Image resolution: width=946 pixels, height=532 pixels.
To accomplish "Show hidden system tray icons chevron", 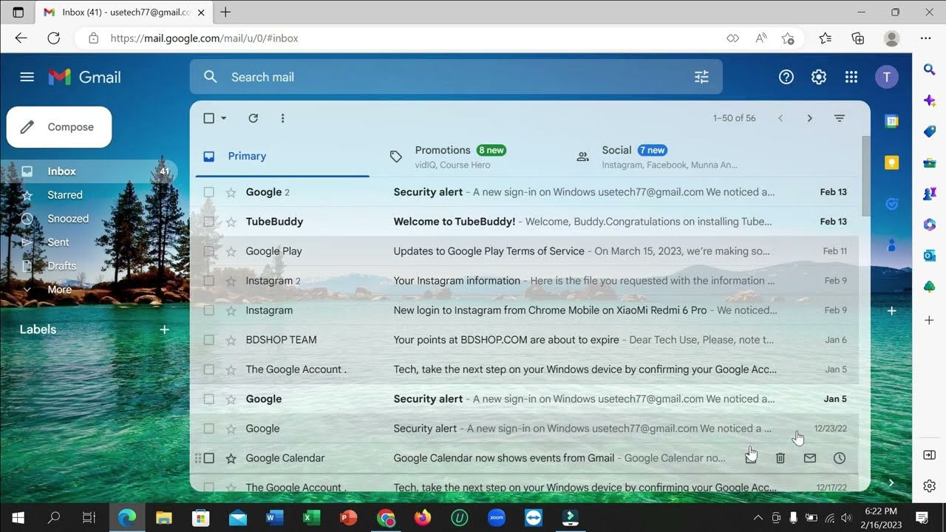I will point(758,518).
